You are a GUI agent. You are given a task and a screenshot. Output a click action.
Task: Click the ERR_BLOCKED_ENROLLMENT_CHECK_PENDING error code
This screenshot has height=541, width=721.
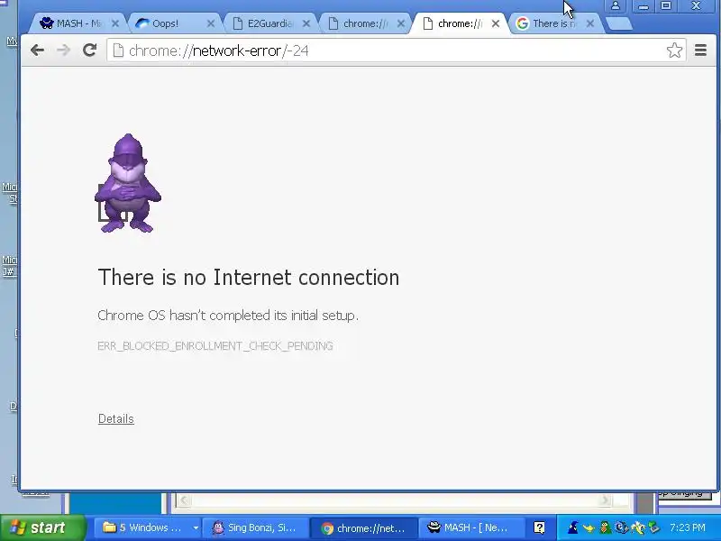215,346
